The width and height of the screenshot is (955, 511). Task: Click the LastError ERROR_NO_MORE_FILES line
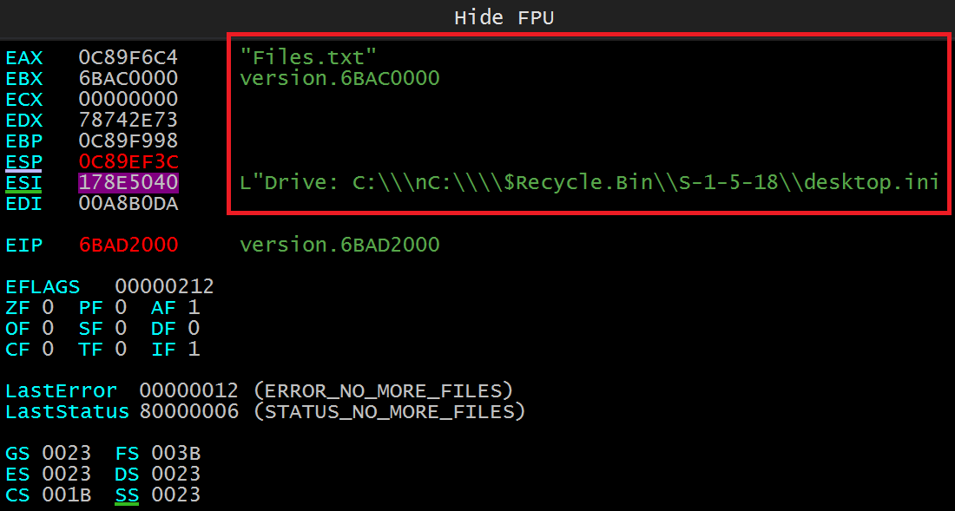point(260,390)
